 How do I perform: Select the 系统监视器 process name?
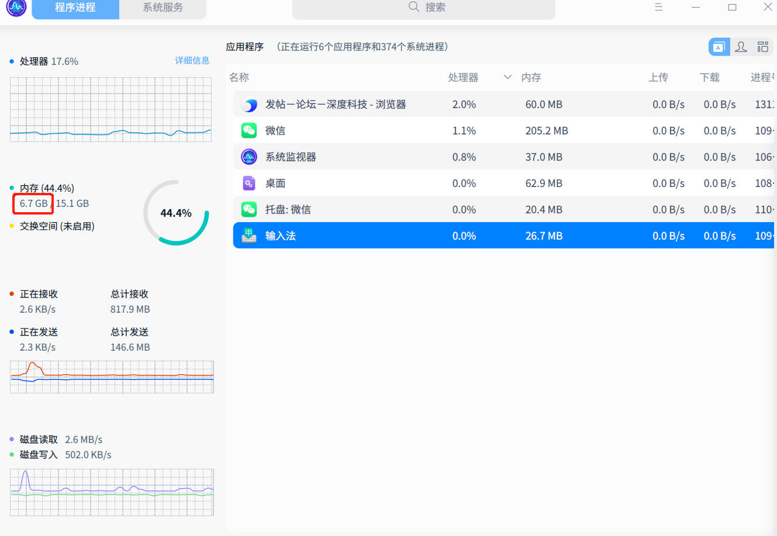click(x=291, y=157)
